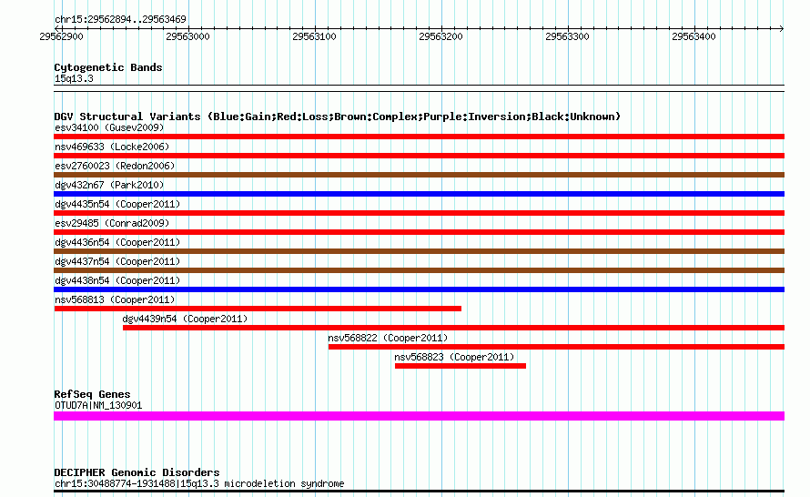Click the DGV Structural Variants track title
The height and width of the screenshot is (497, 810).
[338, 117]
